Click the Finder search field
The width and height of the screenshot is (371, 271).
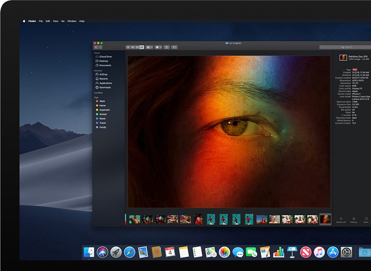(x=345, y=47)
